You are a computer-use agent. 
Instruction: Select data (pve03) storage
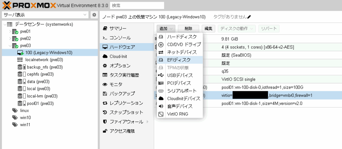coord(38,82)
